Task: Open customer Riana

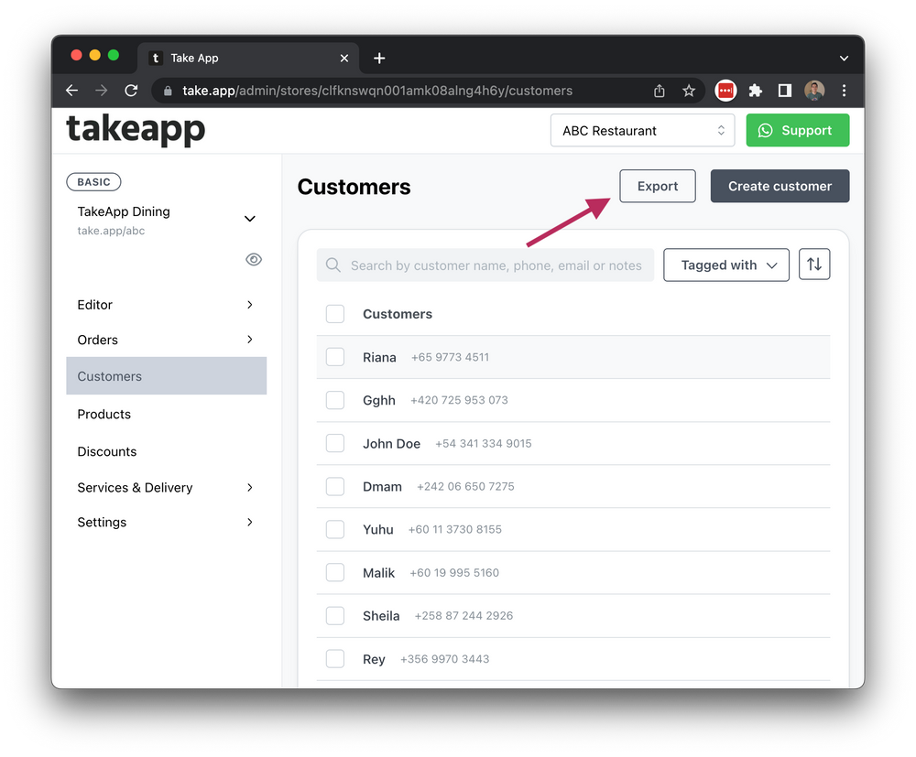Action: [379, 357]
